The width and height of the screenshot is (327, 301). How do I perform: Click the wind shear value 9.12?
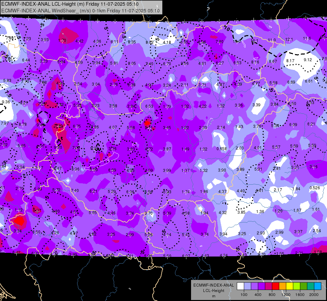pyautogui.click(x=308, y=60)
